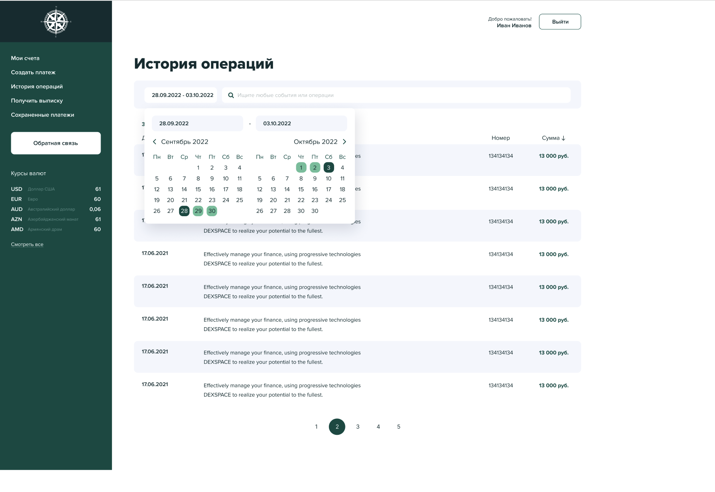
Task: Open История операций in the sidebar
Action: pos(37,87)
